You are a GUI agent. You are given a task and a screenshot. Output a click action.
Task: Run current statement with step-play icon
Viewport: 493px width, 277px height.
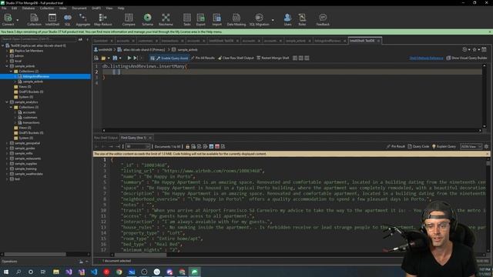[x=136, y=58]
